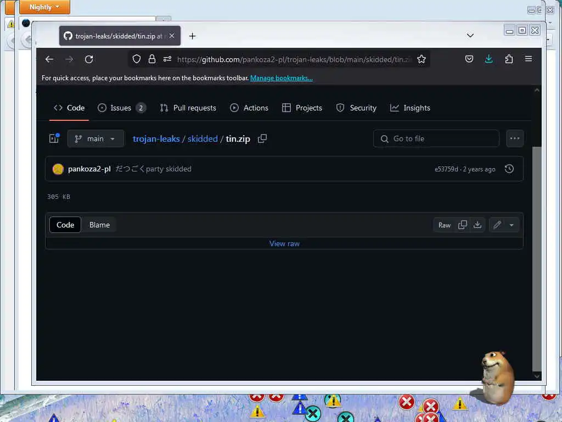The height and width of the screenshot is (422, 562).
Task: Open the Insights tab
Action: pyautogui.click(x=410, y=108)
